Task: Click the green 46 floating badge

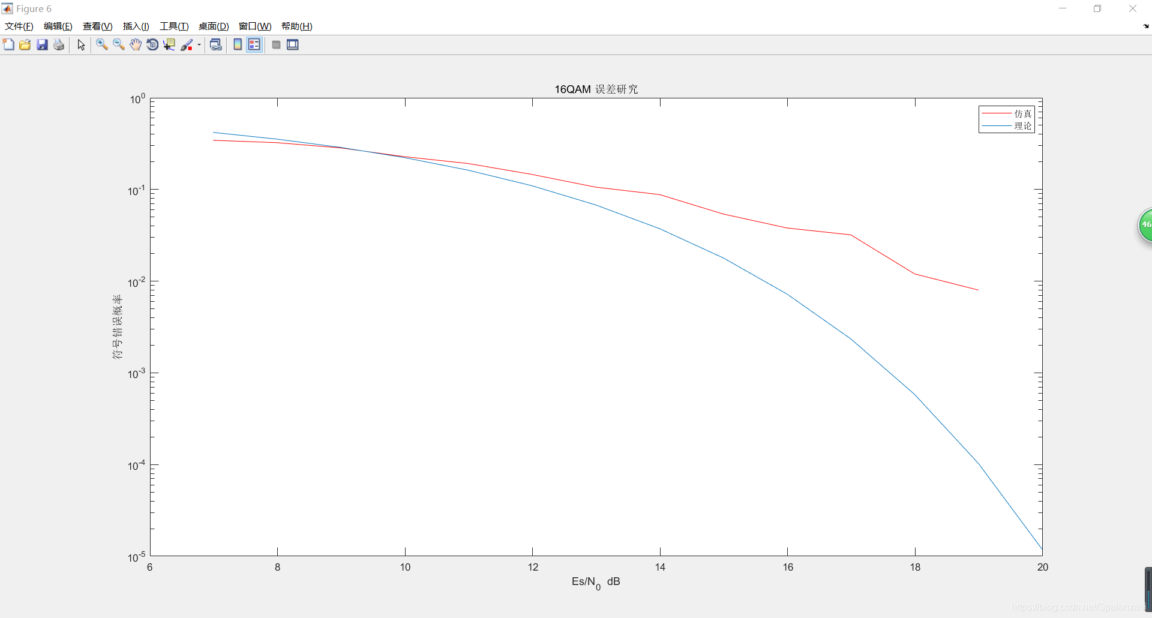Action: point(1145,225)
